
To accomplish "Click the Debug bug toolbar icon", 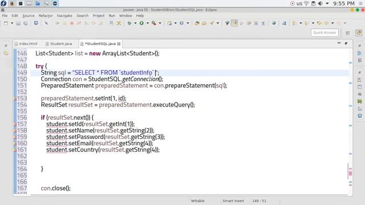I will coord(129,23).
